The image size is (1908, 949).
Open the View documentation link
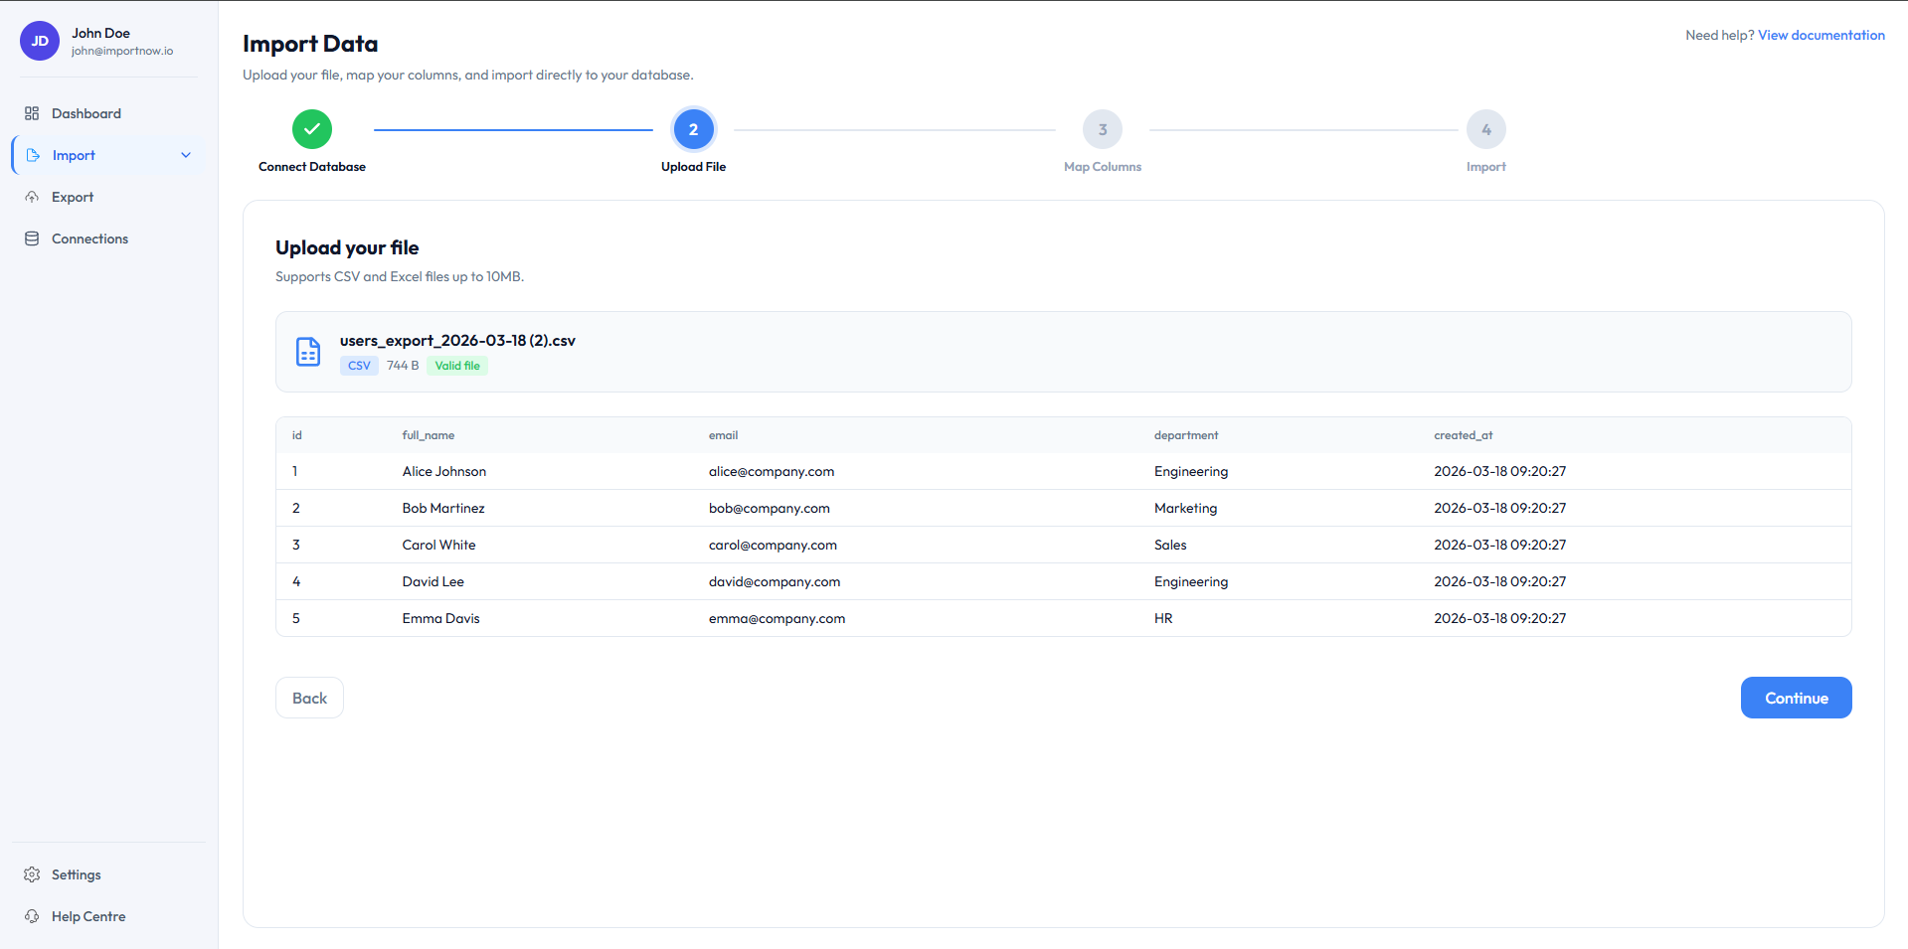point(1821,35)
